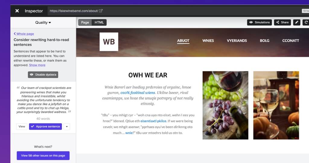Click the WB logo
Screen dimensions: 309x163
point(109,42)
